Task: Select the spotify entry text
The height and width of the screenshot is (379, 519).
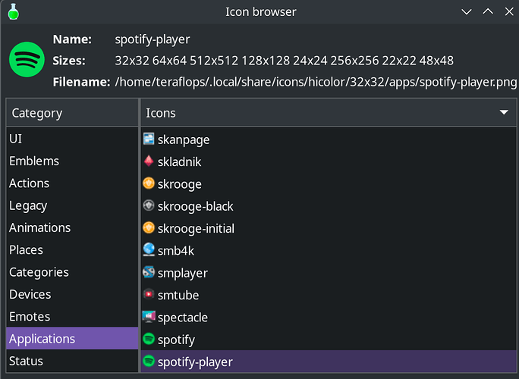Action: pyautogui.click(x=176, y=340)
